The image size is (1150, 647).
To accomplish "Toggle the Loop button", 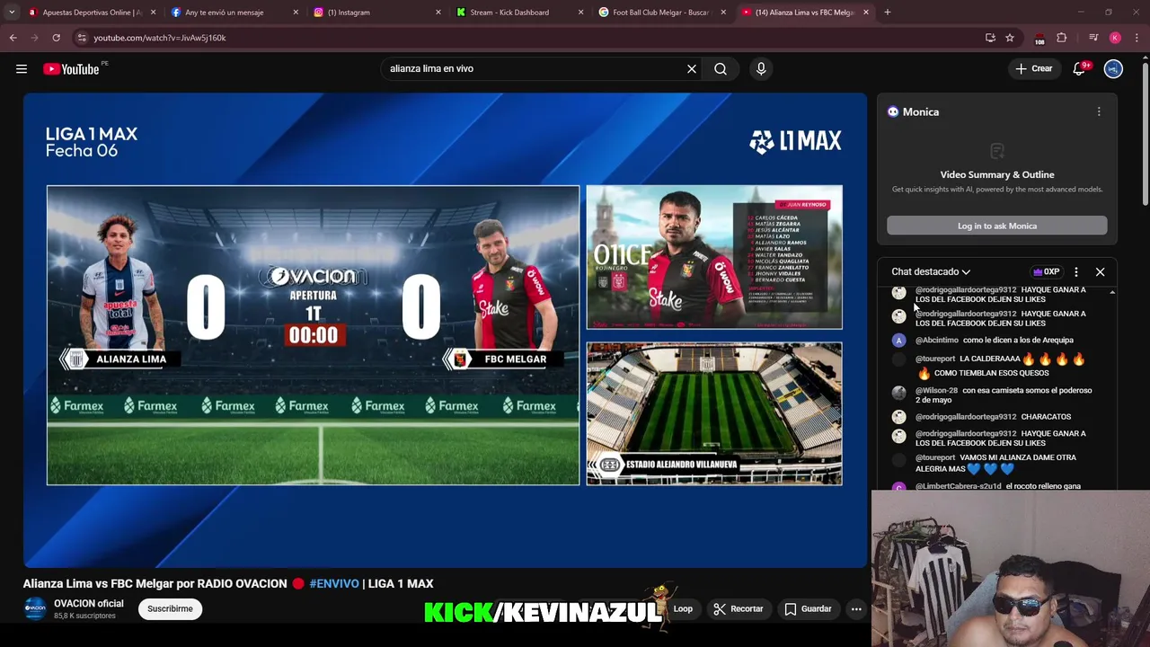I will coord(682,608).
